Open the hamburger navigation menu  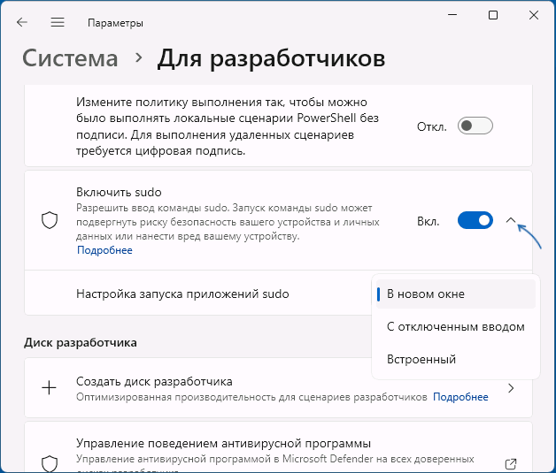[58, 22]
